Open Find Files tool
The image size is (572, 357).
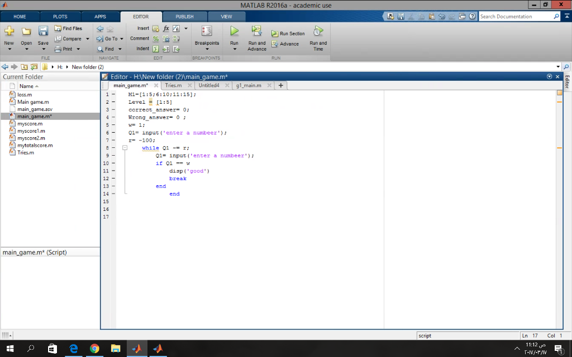coord(68,28)
